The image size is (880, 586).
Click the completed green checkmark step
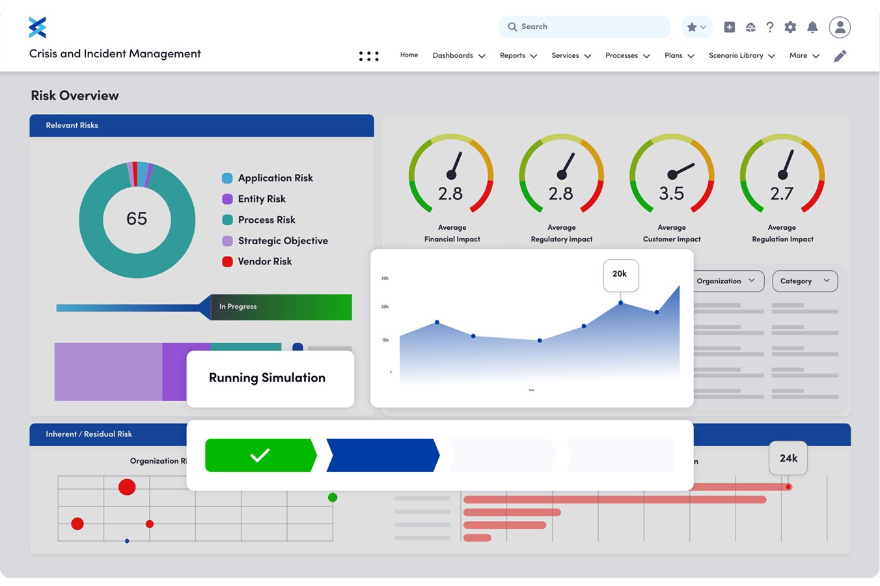coord(260,455)
